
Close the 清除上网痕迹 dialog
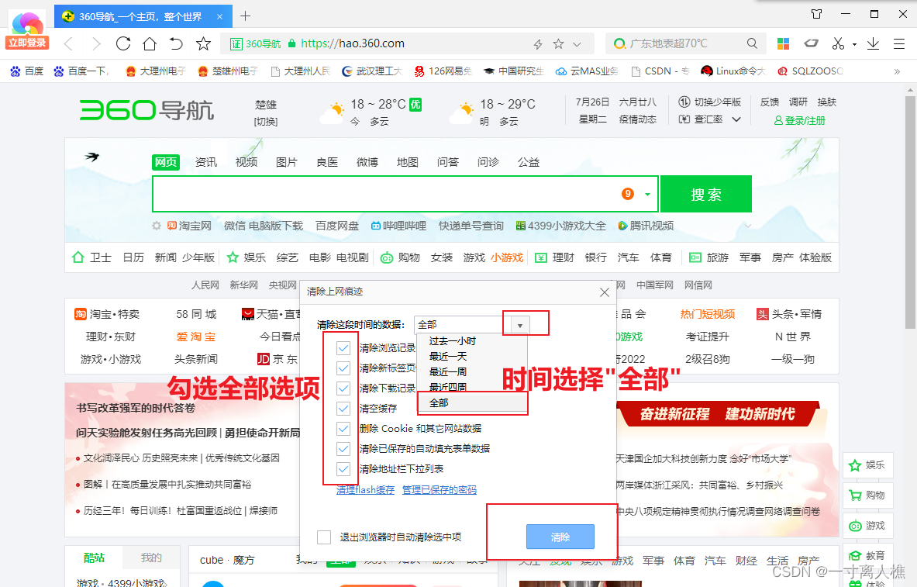click(605, 292)
